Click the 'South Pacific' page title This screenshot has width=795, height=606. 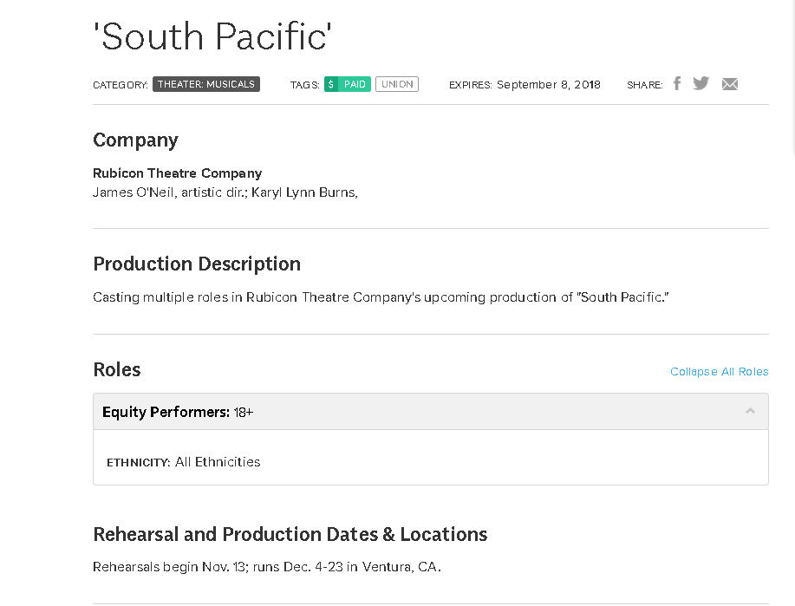[x=212, y=36]
